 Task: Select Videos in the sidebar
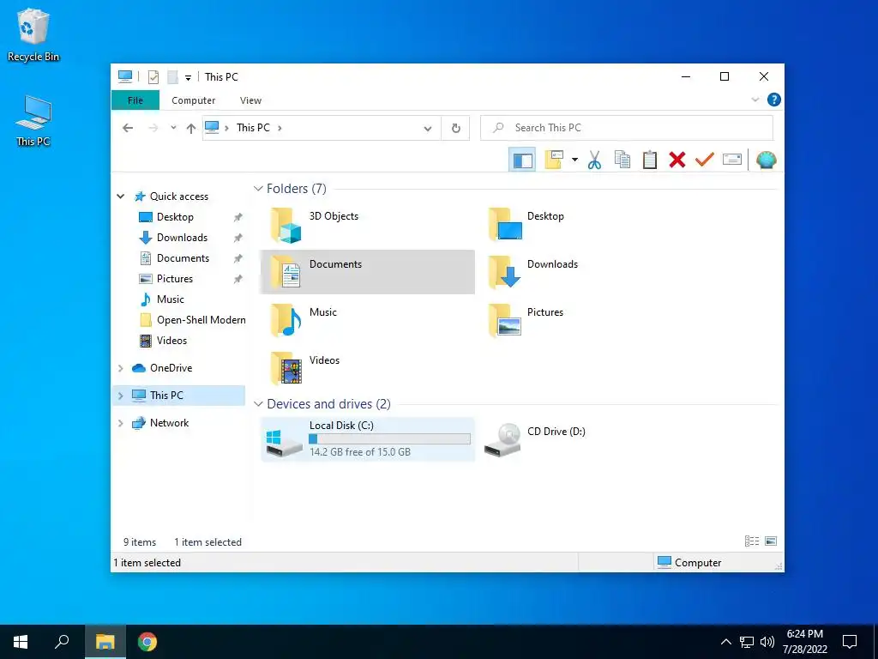[171, 341]
